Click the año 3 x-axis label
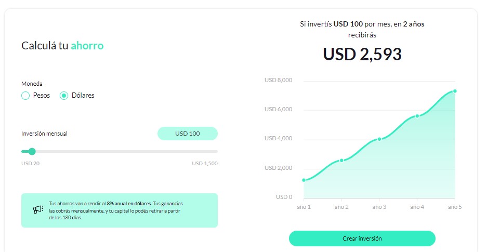Viewport: 487px width, 252px height. 379,207
